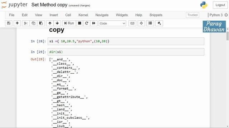Toggle table of contents list icon
Viewport: 229px width, 128px height.
(150, 23)
